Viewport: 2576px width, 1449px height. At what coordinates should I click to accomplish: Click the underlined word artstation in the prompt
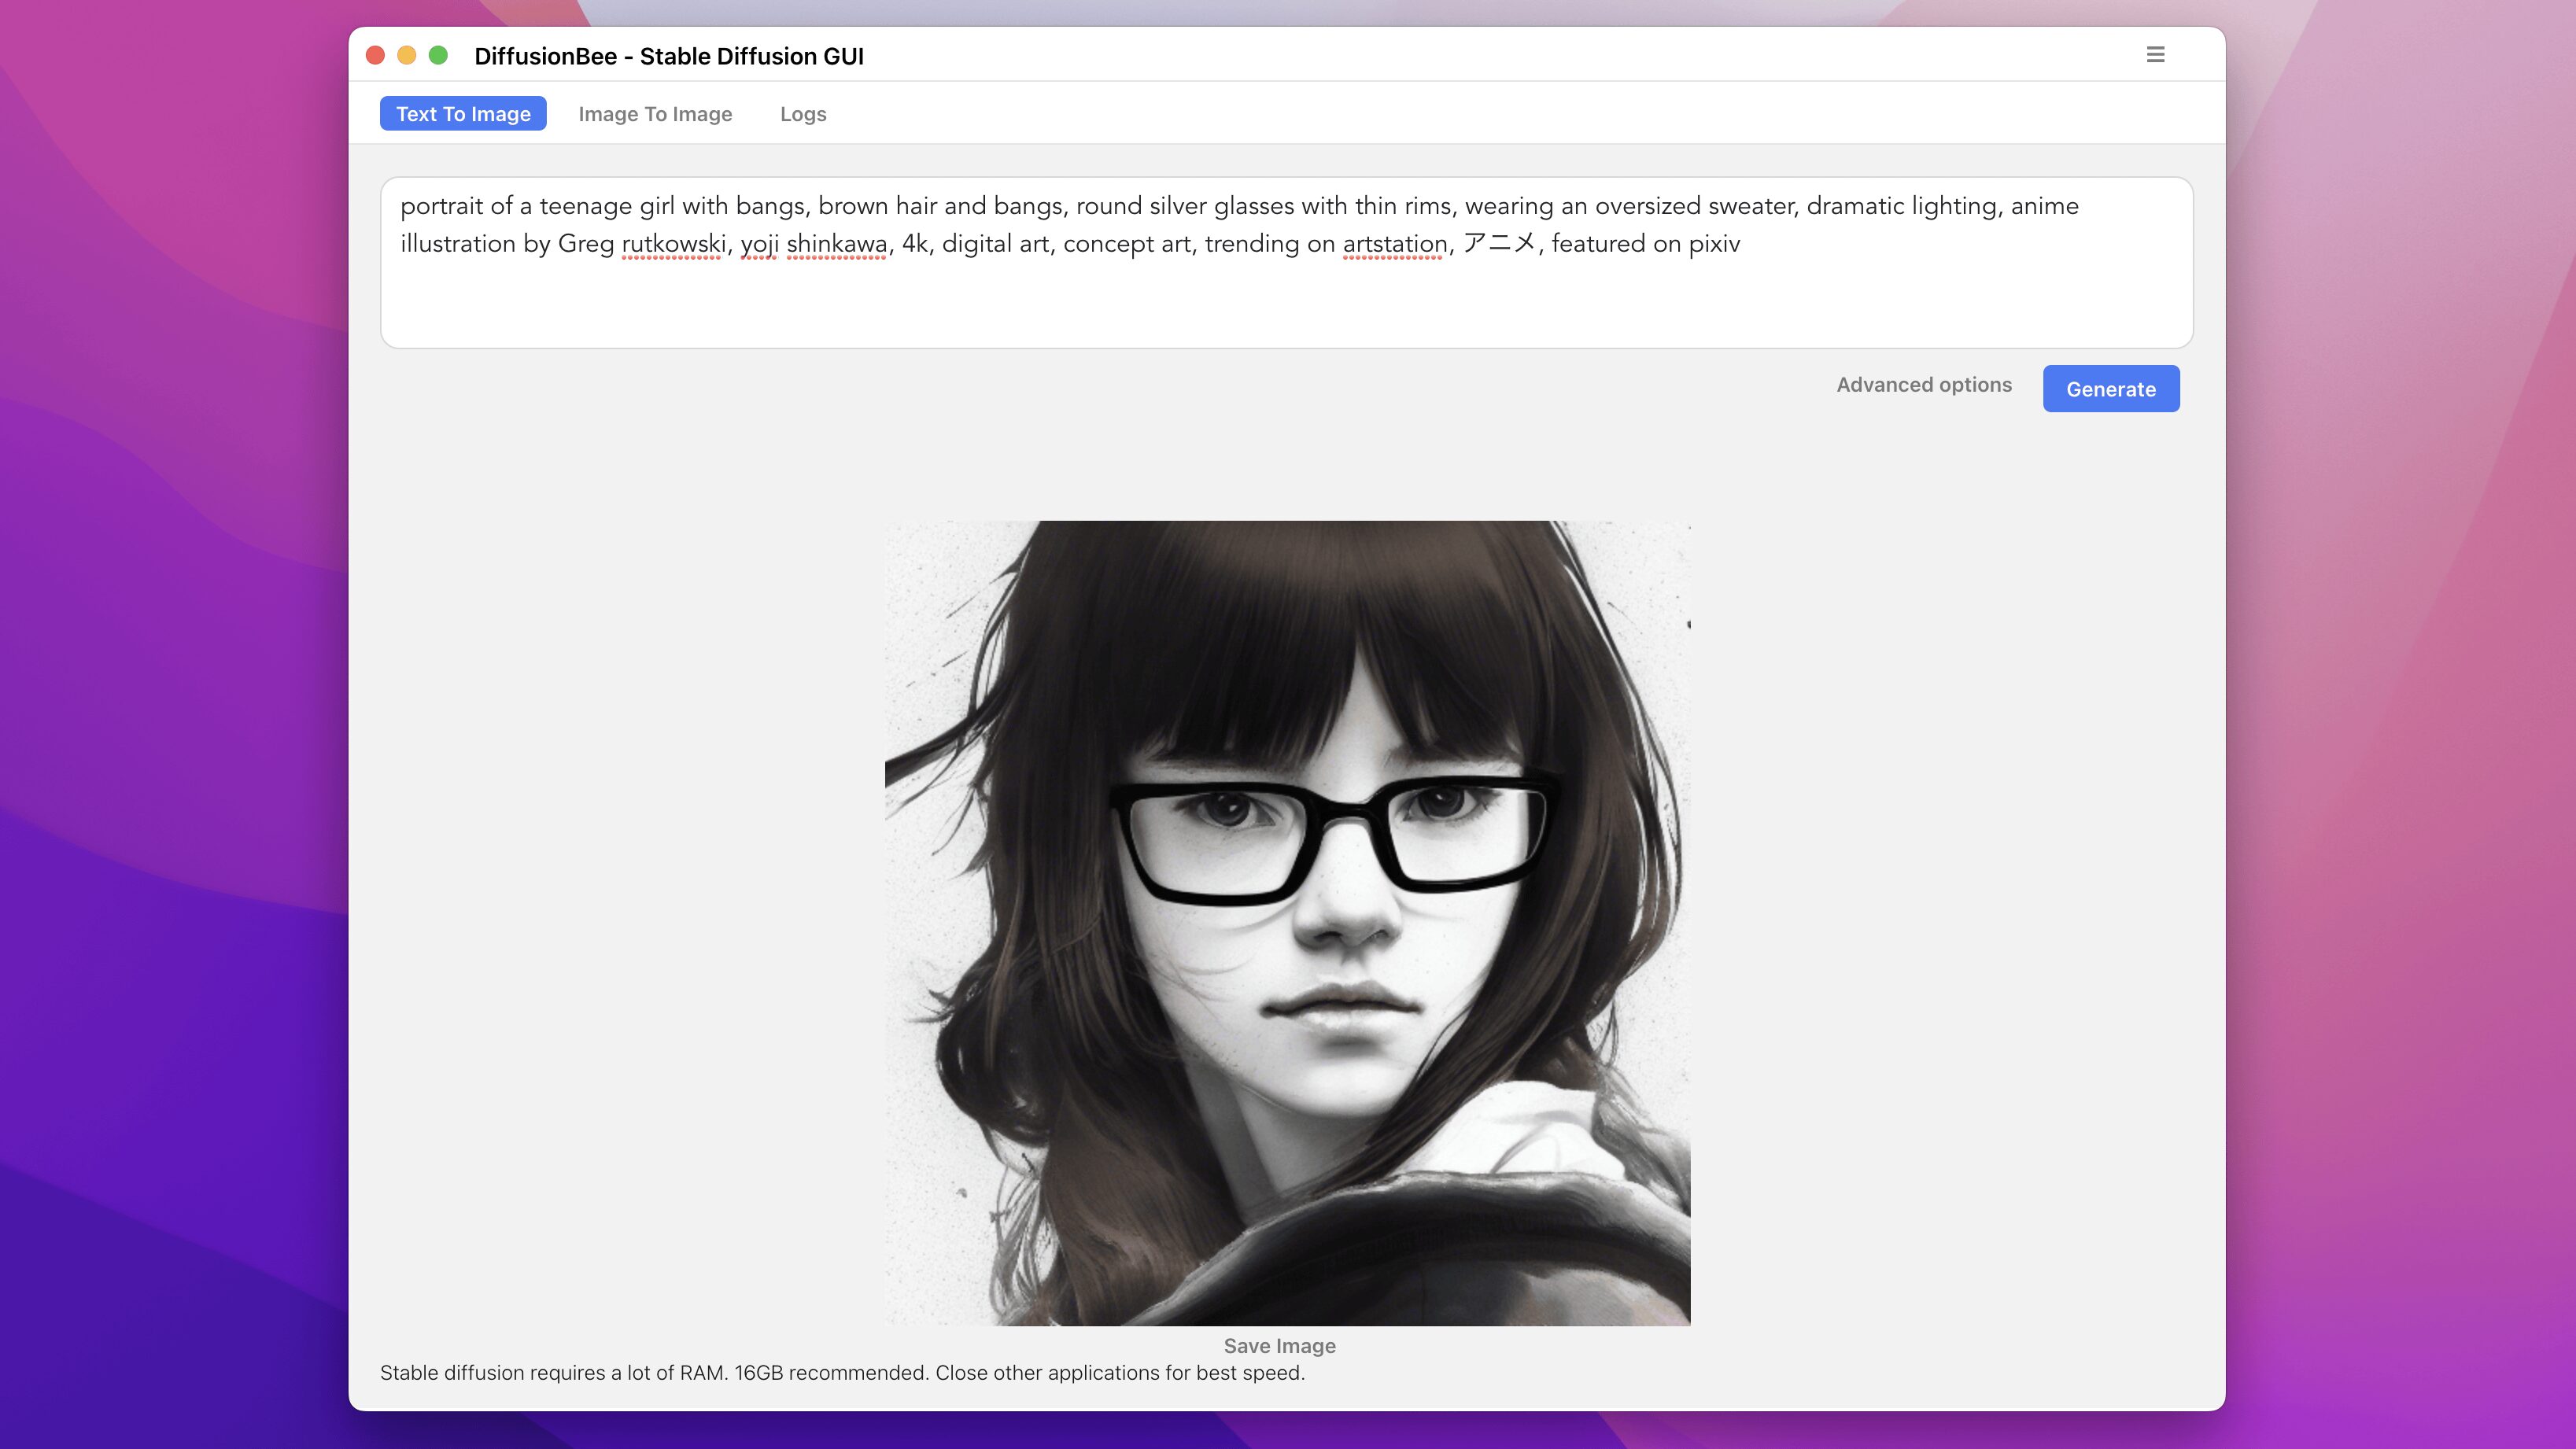[x=1394, y=244]
